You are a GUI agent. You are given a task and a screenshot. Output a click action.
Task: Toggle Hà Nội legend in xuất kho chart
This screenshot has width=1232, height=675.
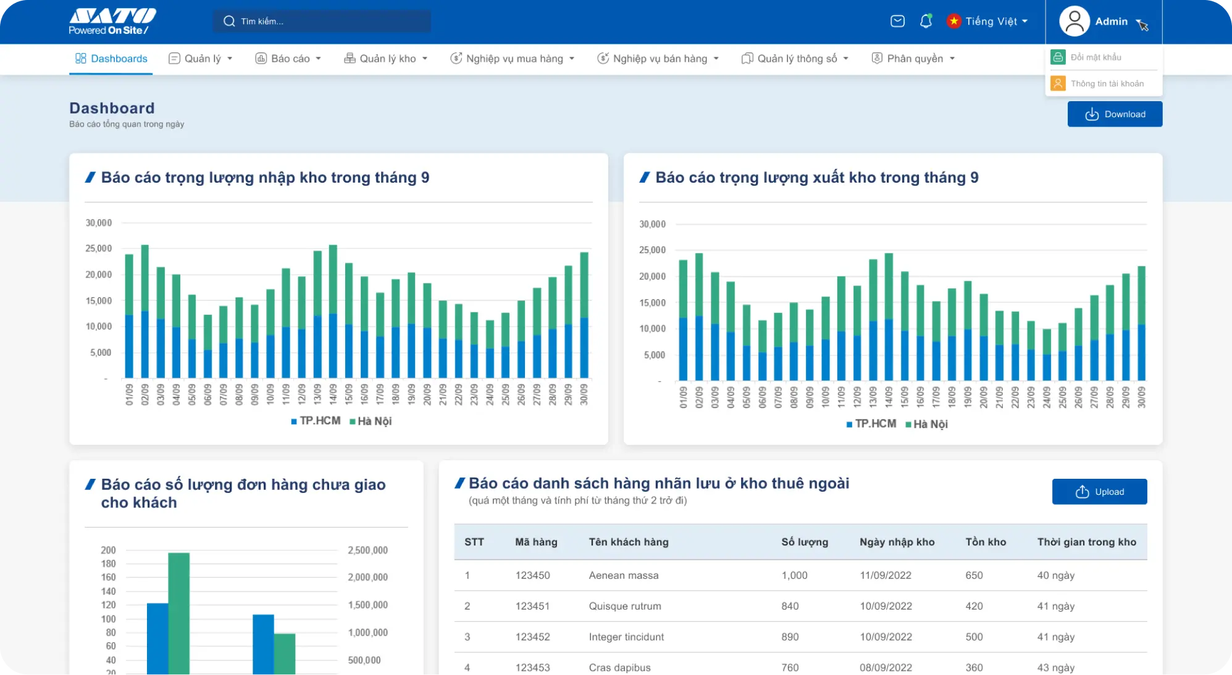(x=926, y=424)
